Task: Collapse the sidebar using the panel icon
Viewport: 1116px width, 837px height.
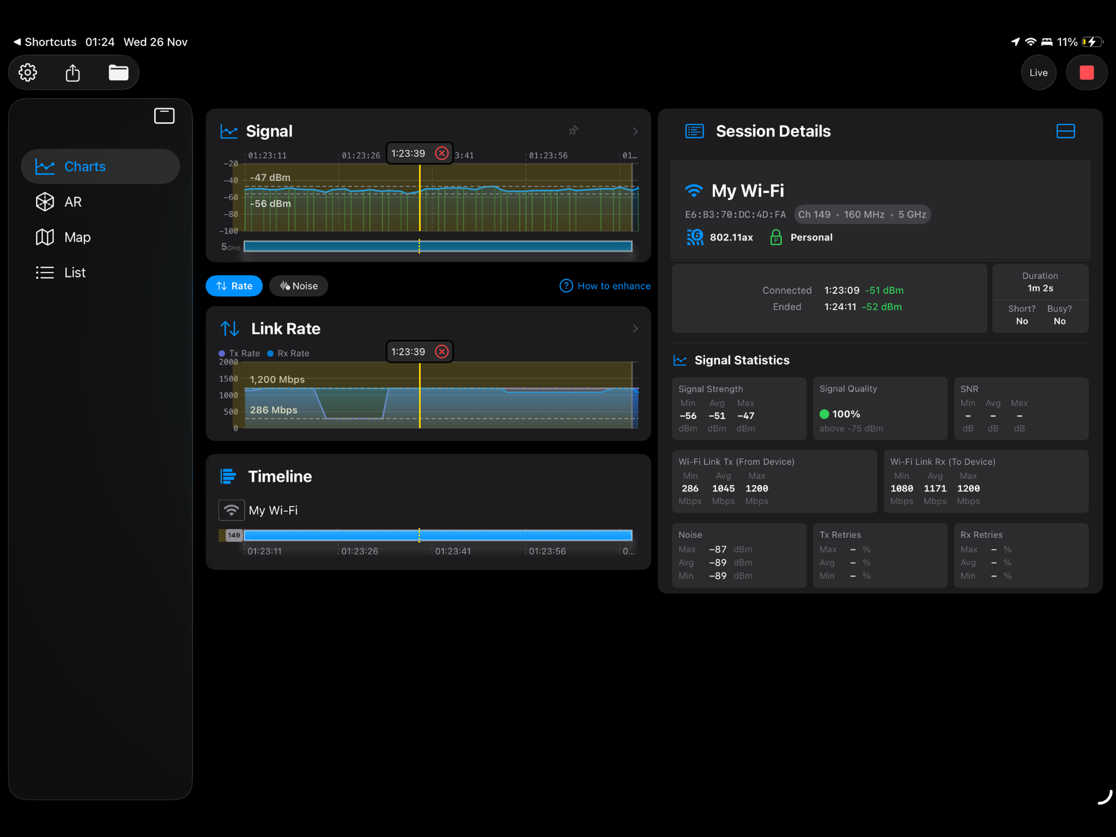Action: coord(164,116)
